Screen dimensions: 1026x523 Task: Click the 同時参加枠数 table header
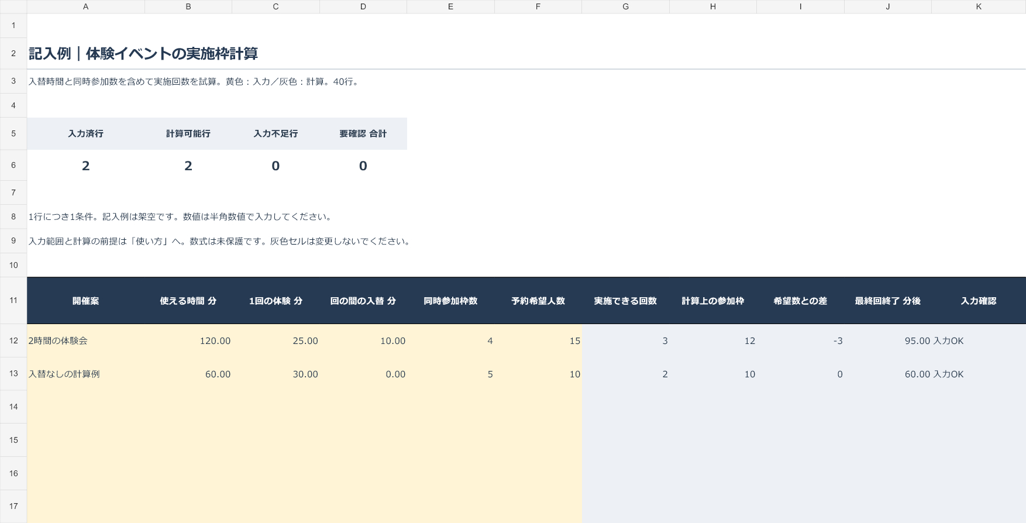tap(450, 301)
